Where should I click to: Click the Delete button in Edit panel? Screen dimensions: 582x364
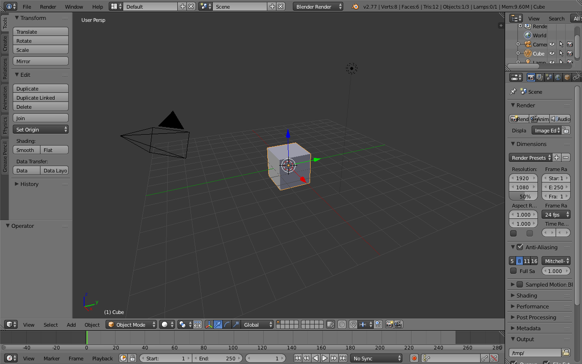point(40,106)
